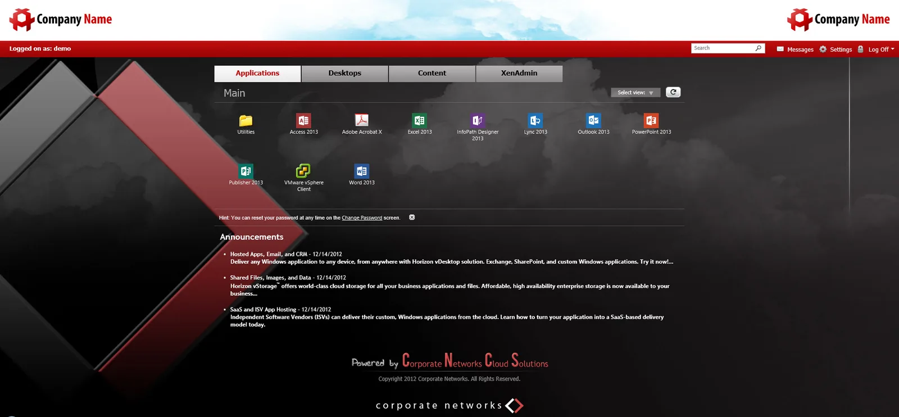This screenshot has height=417, width=899.
Task: Launch Access 2013
Action: pyautogui.click(x=303, y=124)
